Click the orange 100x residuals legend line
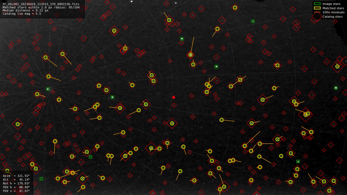347x195 pixels. (317, 12)
